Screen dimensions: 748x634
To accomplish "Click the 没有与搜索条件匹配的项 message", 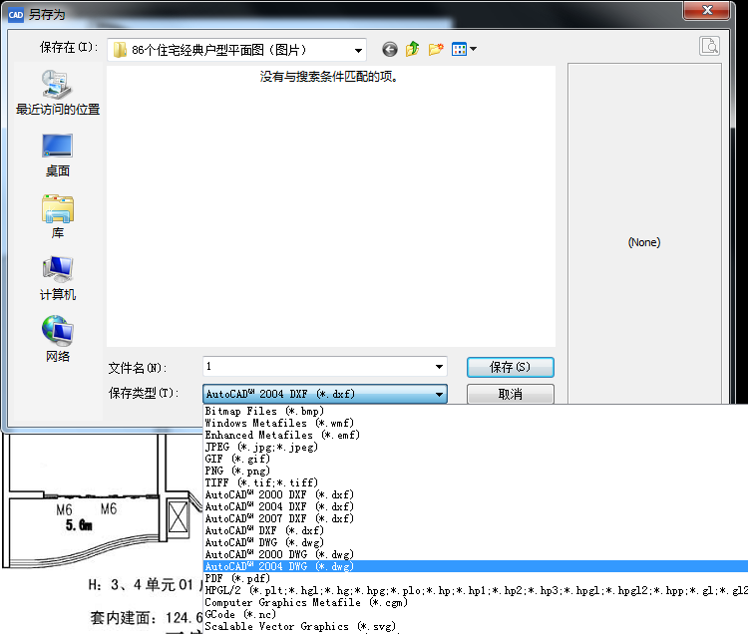I will coord(329,77).
